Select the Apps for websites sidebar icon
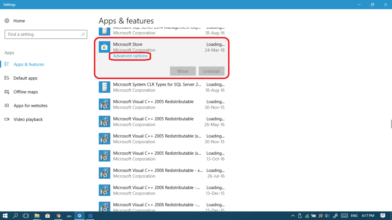 6,105
